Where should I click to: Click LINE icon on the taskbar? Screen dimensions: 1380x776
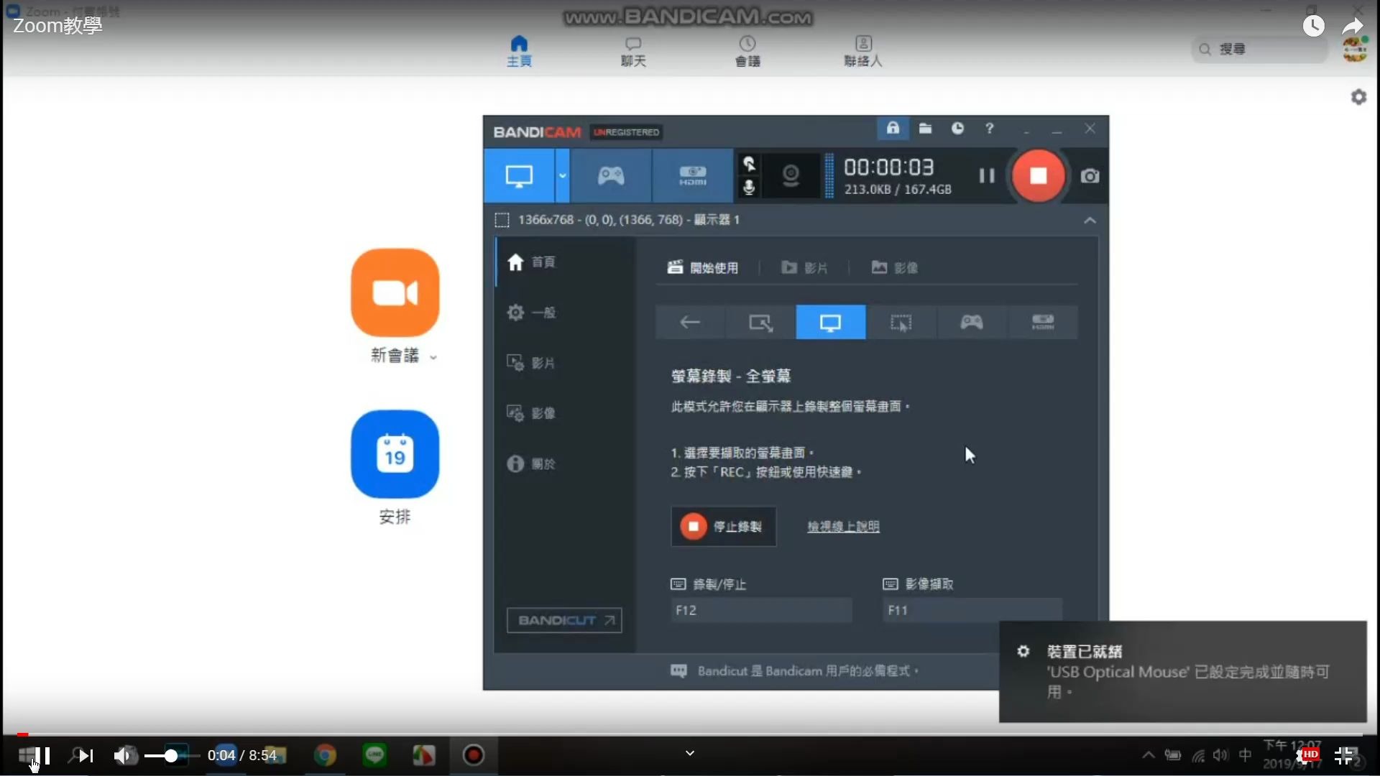click(374, 756)
